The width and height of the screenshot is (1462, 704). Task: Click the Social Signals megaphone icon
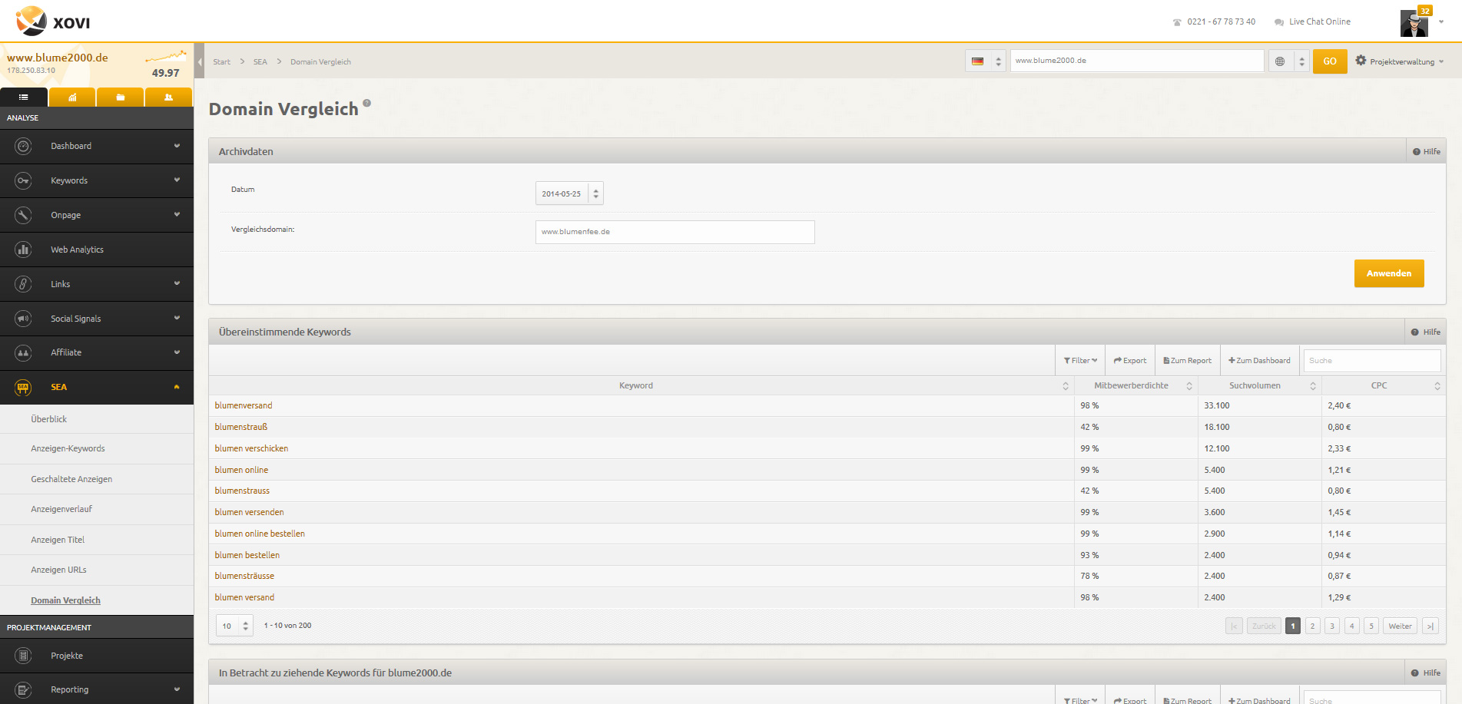[x=23, y=319]
